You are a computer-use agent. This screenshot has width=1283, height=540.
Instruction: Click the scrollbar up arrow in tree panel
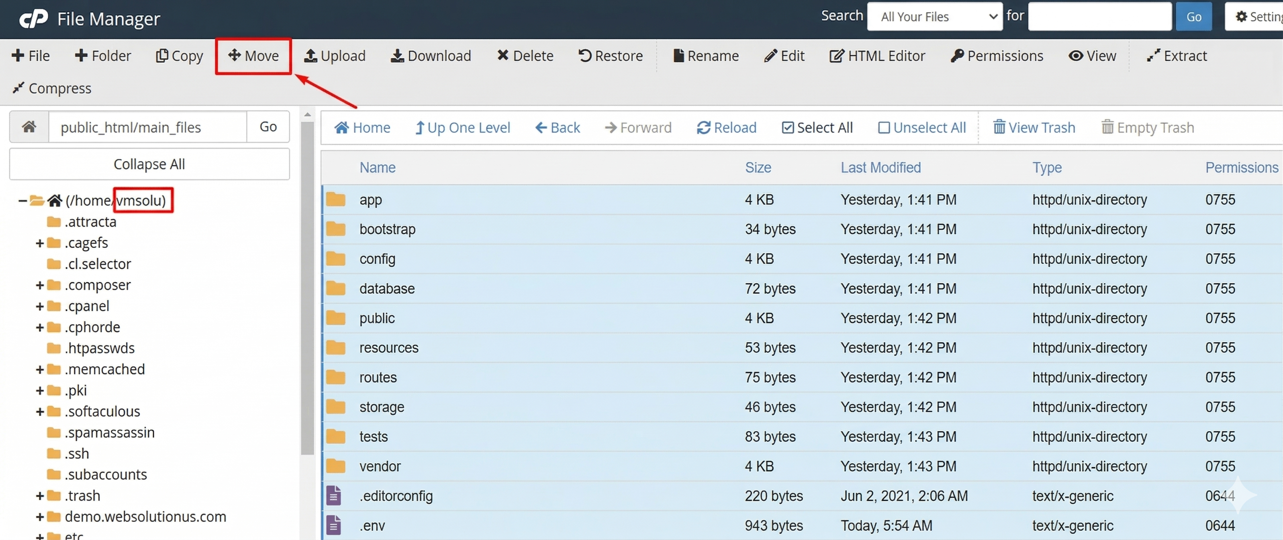307,115
